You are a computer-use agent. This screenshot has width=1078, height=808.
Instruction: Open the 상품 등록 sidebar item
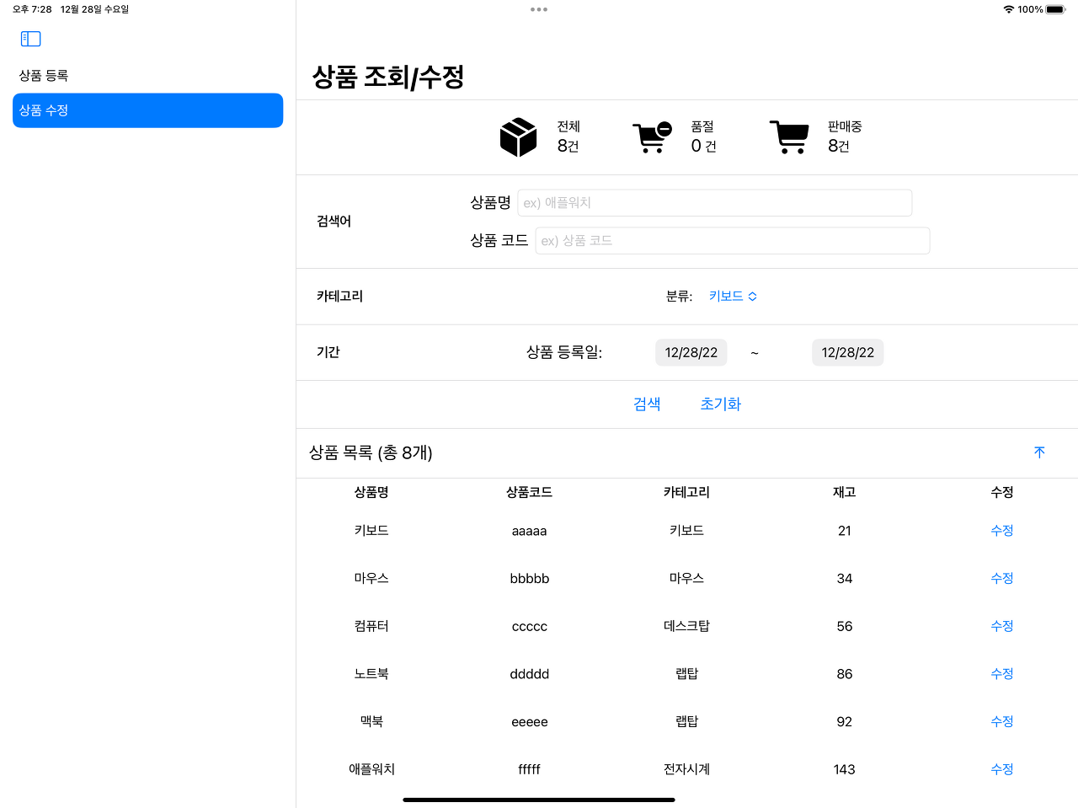coord(147,76)
